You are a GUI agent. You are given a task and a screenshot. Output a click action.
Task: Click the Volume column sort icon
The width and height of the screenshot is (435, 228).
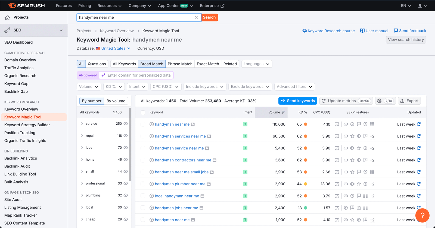[283, 112]
